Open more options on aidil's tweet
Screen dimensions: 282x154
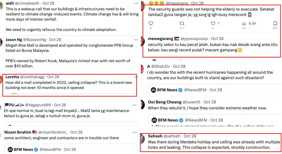[136, 3]
